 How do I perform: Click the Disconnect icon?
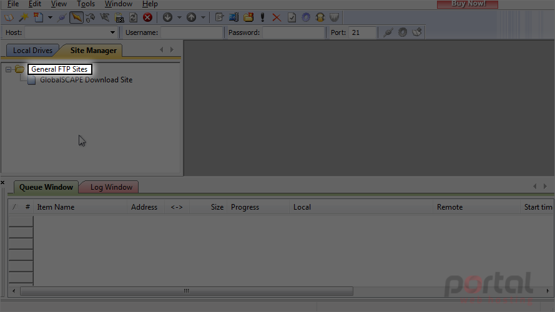pyautogui.click(x=91, y=17)
